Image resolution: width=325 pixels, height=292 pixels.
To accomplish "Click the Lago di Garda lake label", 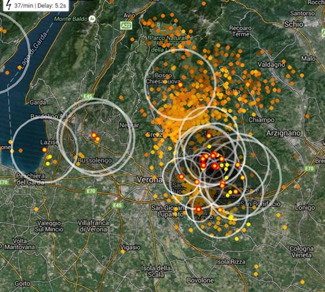I will [x=34, y=50].
